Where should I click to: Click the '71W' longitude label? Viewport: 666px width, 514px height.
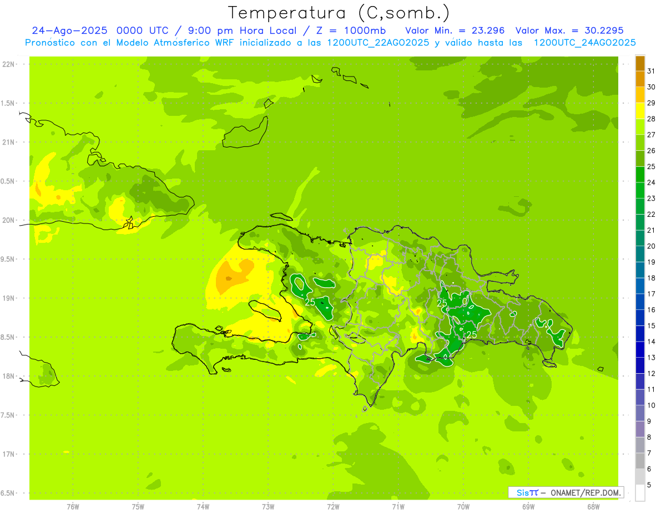pyautogui.click(x=398, y=507)
